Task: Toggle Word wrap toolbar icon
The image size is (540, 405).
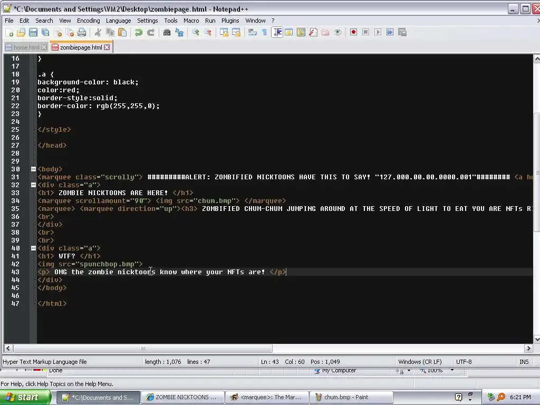Action: coord(253,32)
